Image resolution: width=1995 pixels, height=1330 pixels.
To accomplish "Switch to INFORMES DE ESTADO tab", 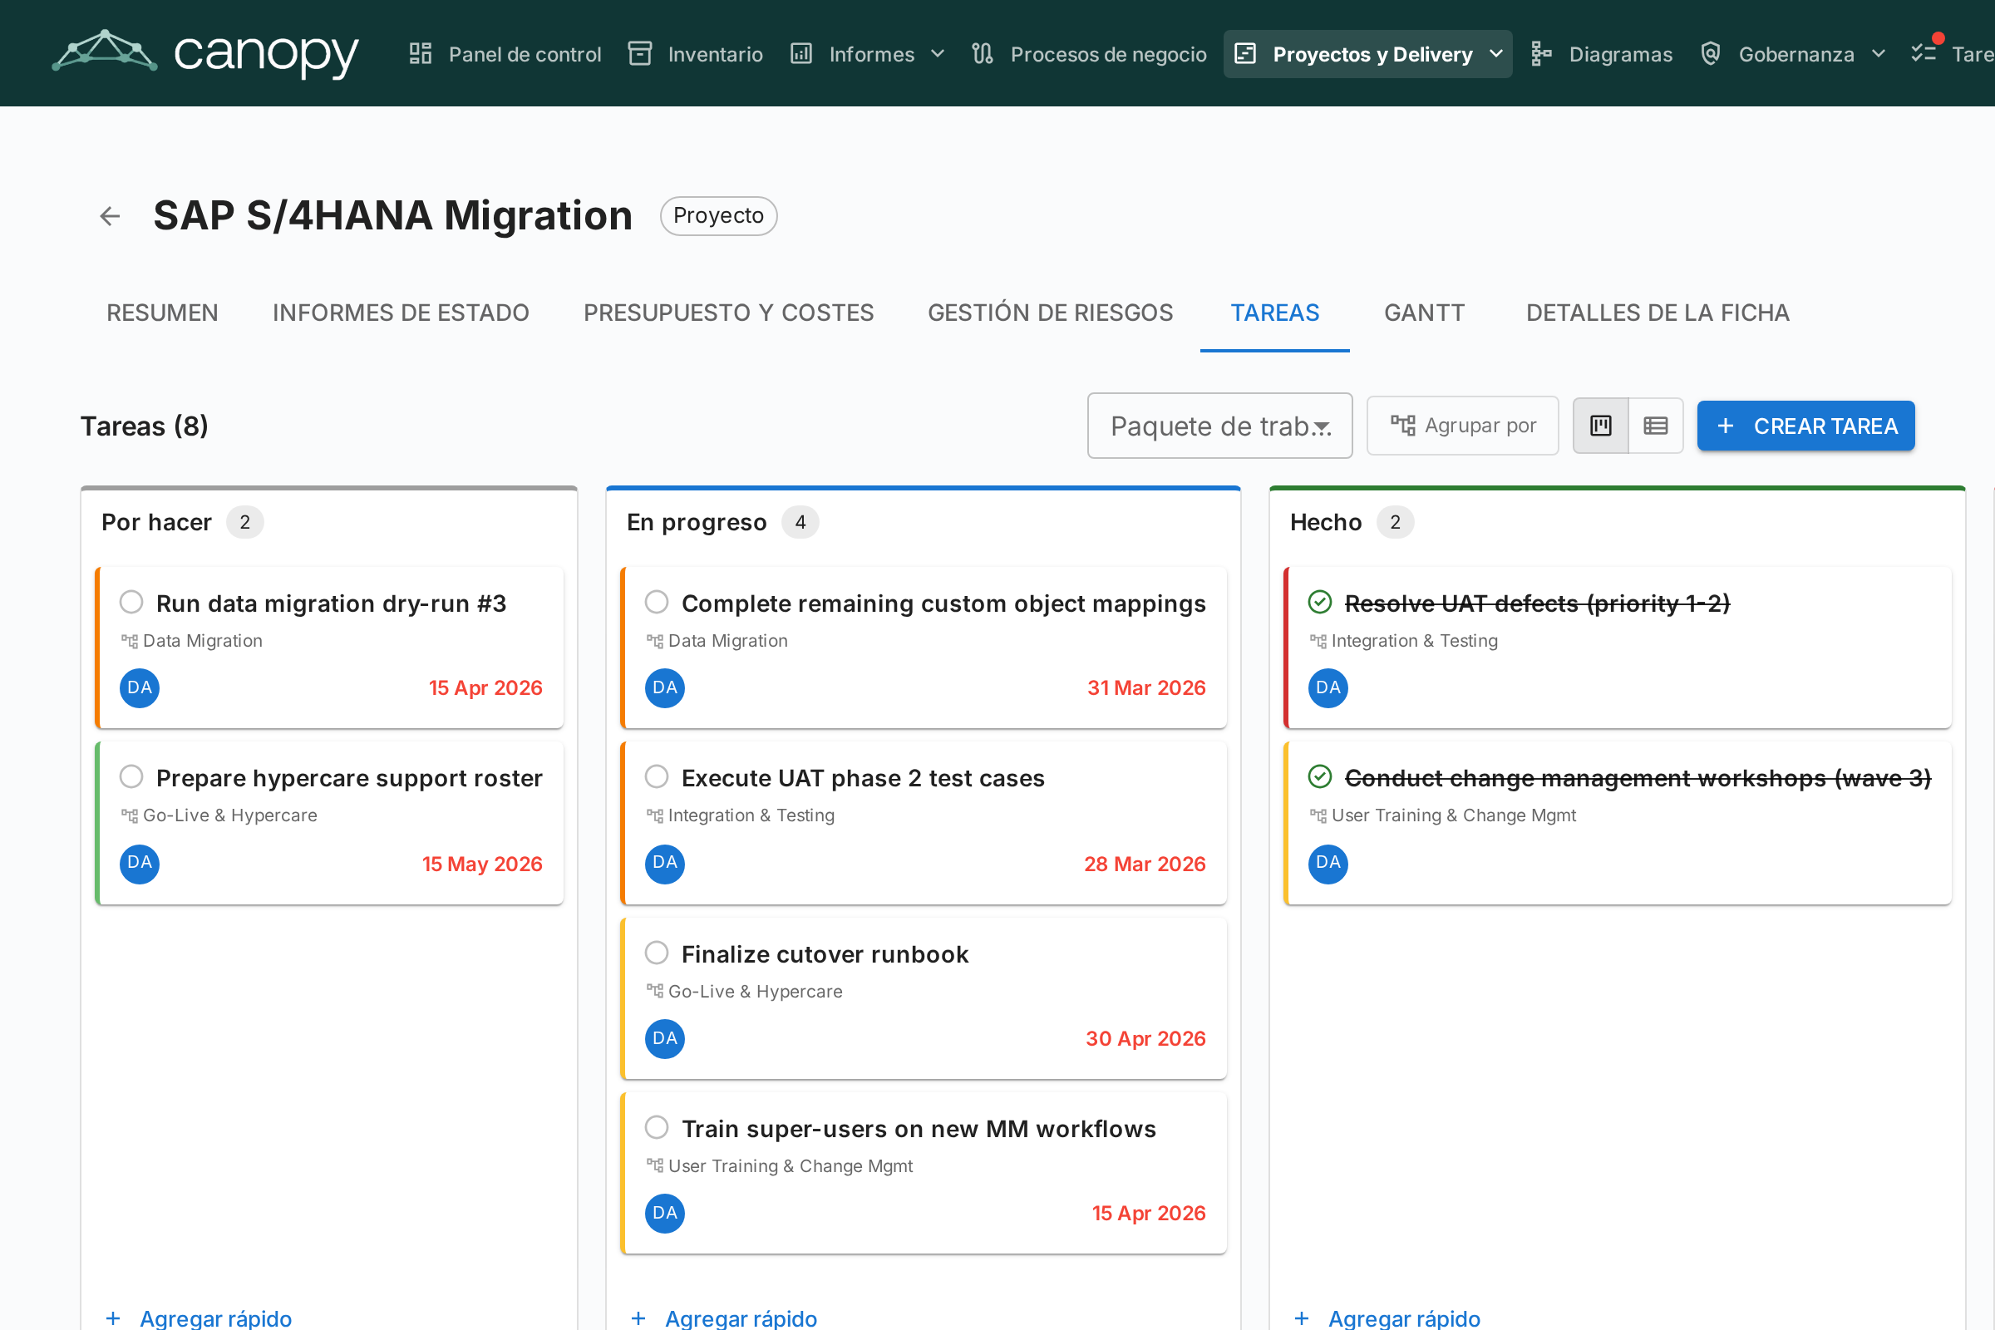I will tap(401, 313).
